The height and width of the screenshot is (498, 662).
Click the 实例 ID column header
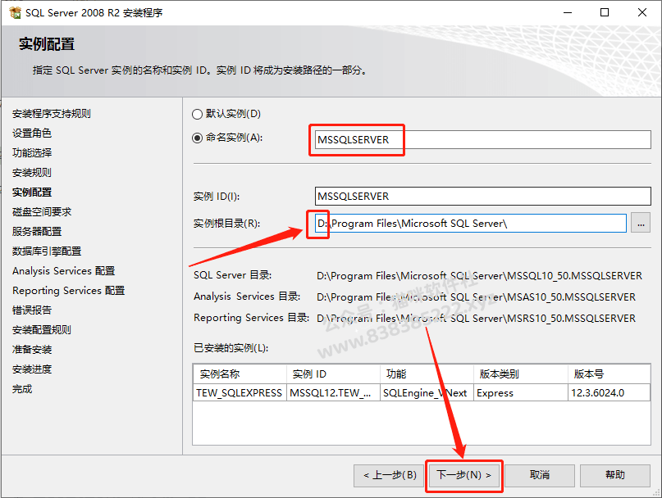click(333, 374)
